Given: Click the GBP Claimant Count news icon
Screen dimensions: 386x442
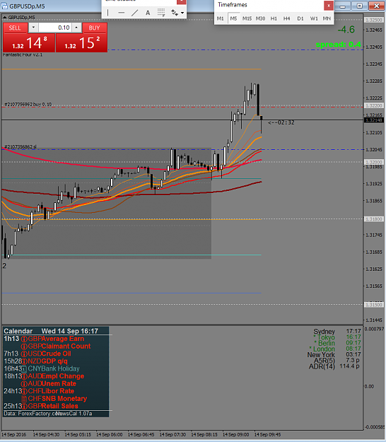Looking at the screenshot, I should pos(24,347).
